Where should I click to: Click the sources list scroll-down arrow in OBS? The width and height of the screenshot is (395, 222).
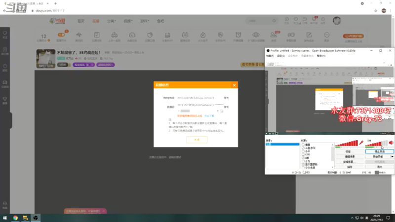click(332, 167)
